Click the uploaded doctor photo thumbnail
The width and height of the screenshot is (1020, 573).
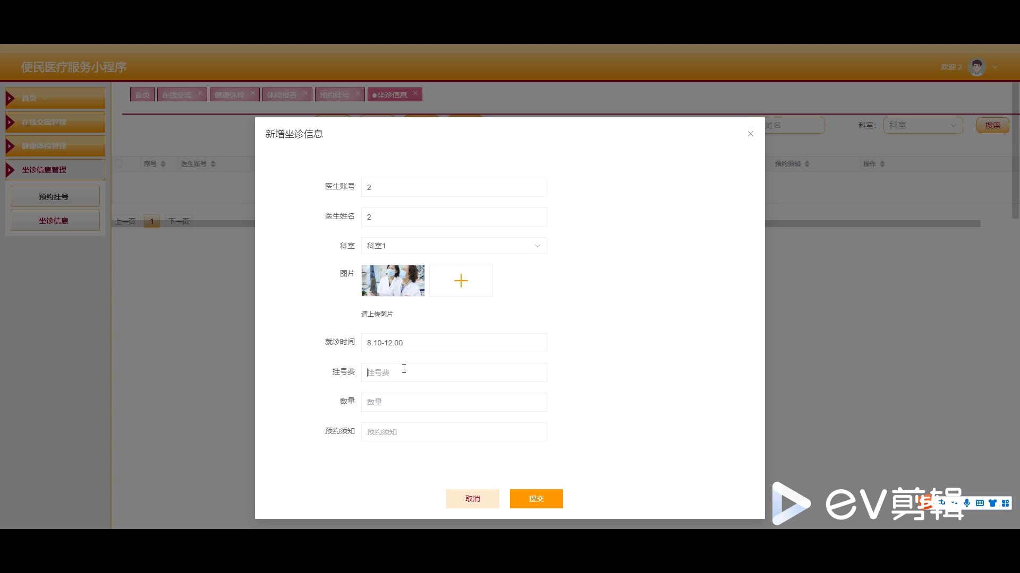pos(393,281)
